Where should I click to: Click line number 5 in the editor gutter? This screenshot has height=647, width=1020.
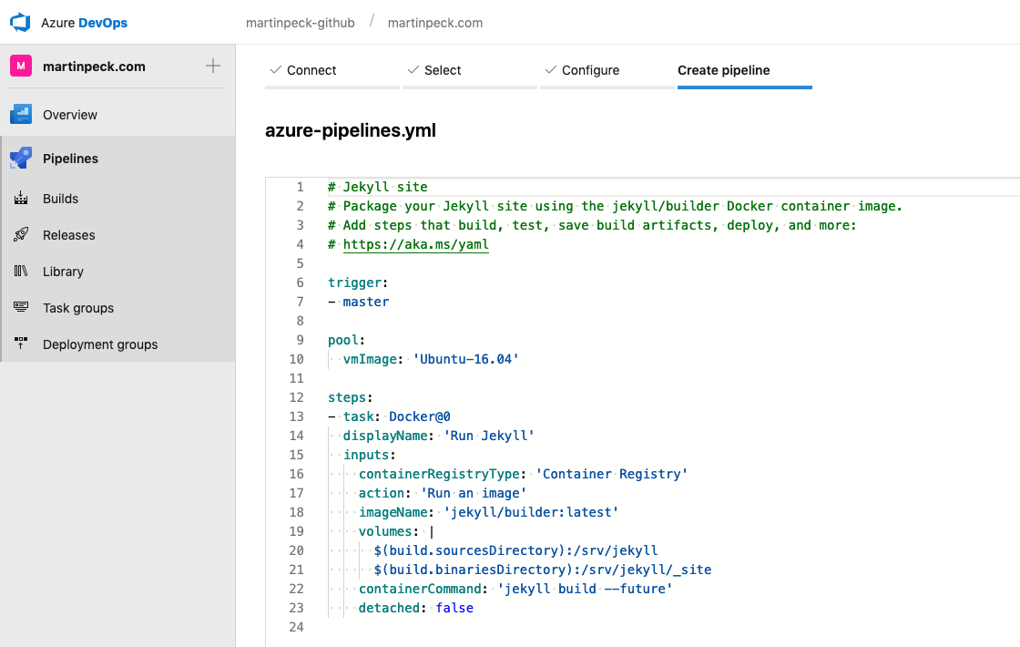tap(300, 263)
